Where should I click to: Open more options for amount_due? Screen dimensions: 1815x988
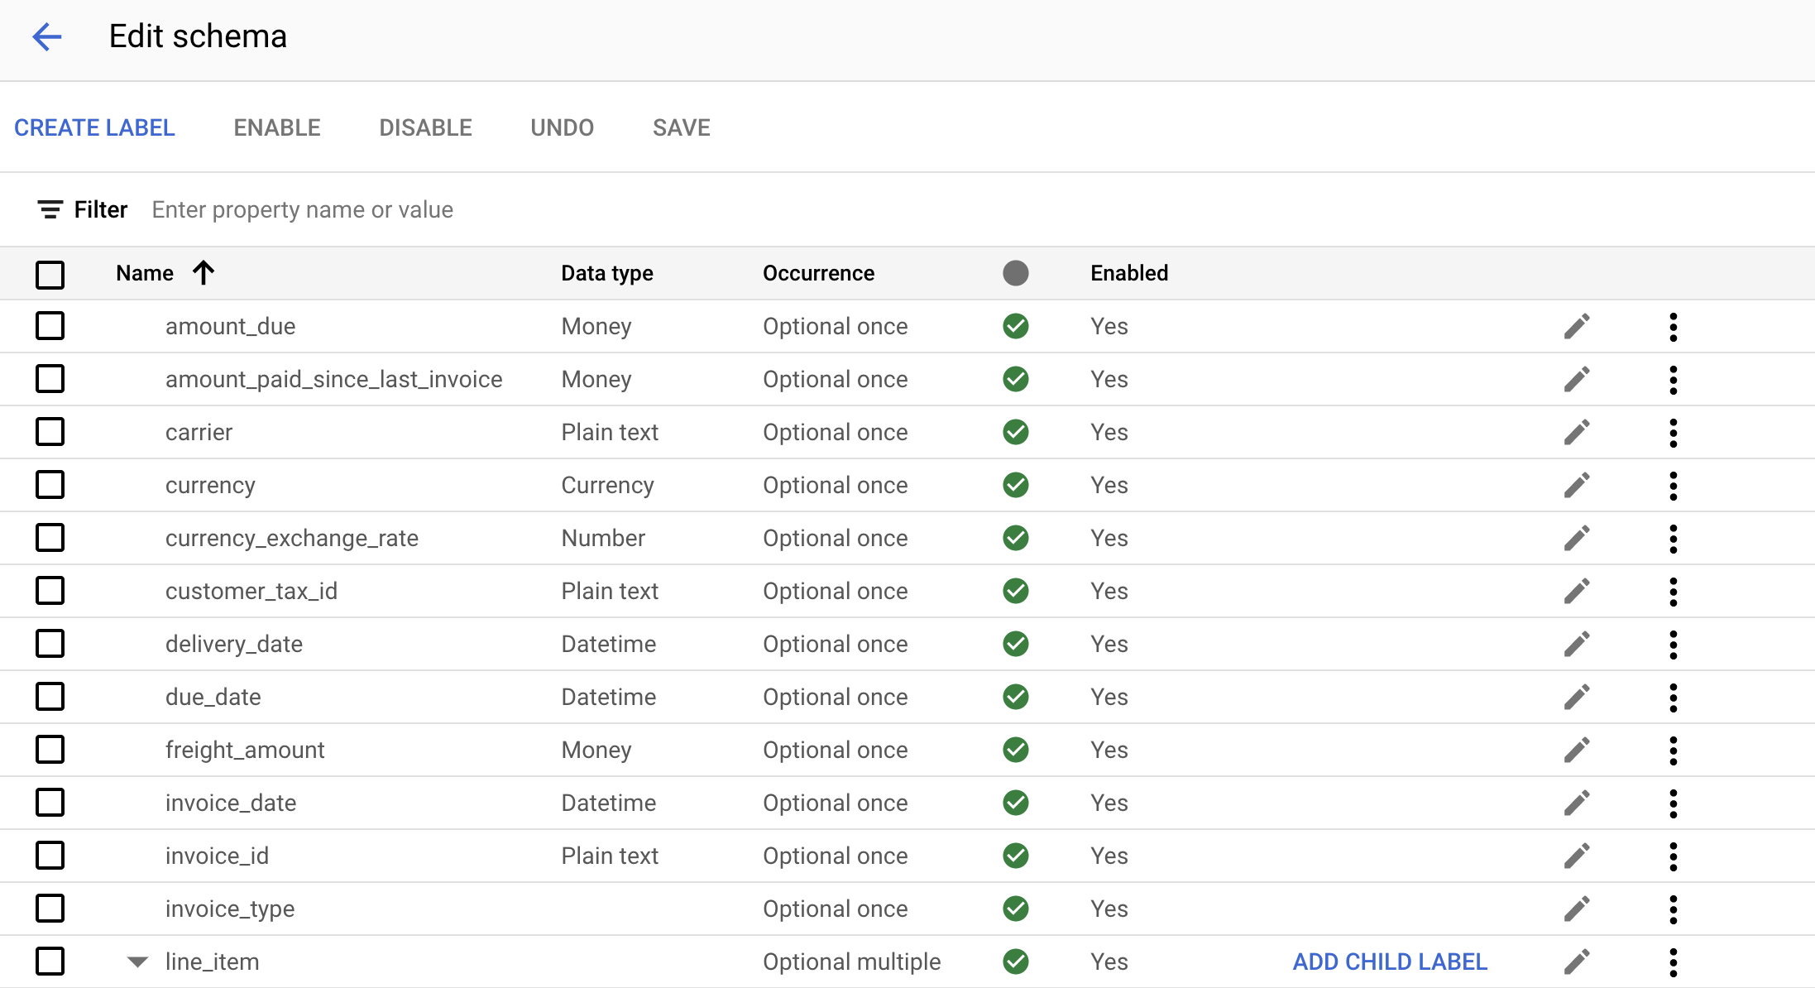click(1674, 327)
